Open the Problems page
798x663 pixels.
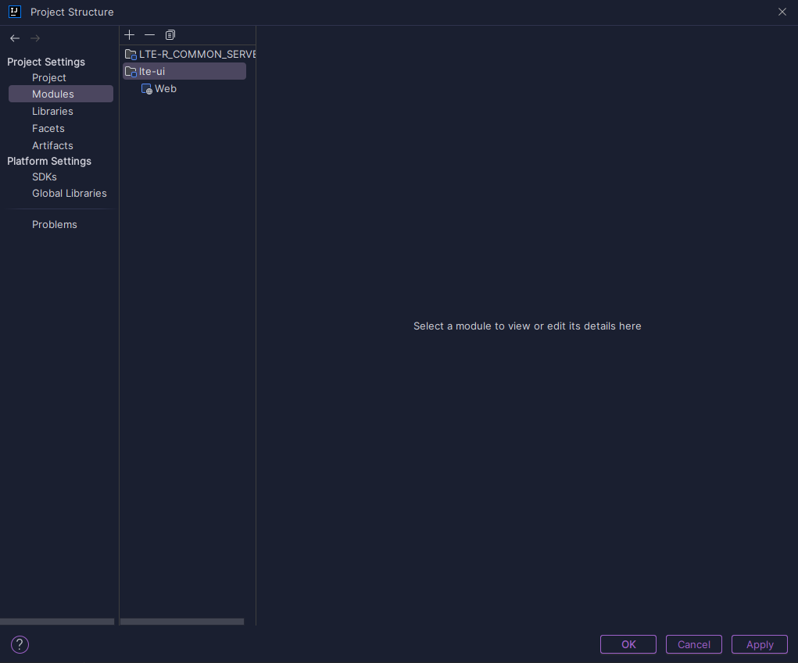coord(55,224)
